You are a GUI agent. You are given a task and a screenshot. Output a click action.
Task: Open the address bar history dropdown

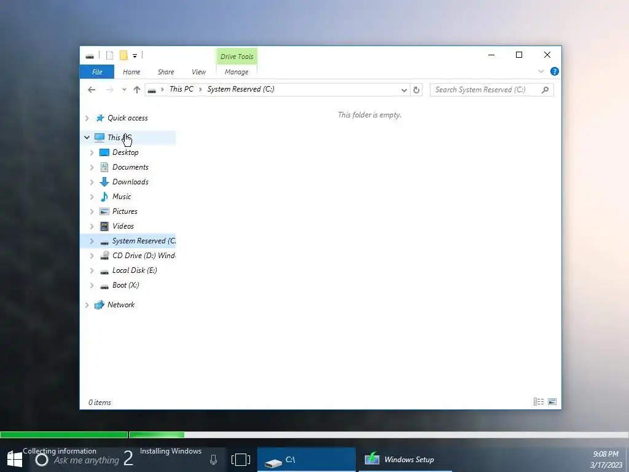coord(404,90)
